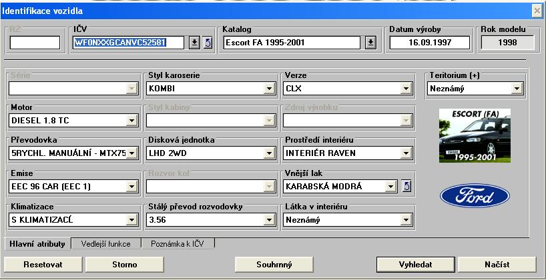Image resolution: width=546 pixels, height=280 pixels.
Task: Expand the Motor dropdown
Action: (132, 121)
